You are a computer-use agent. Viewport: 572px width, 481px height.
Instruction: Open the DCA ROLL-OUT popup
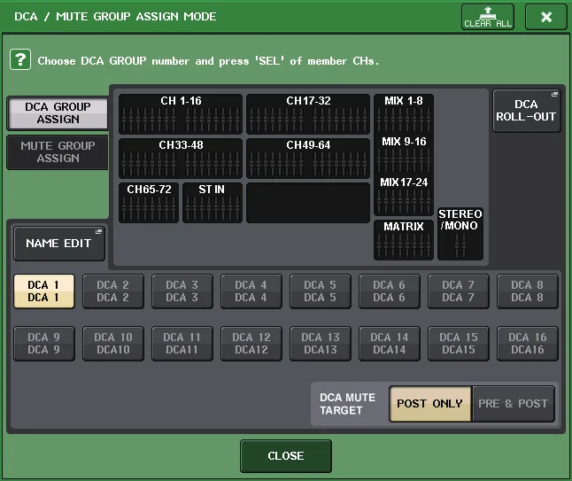click(x=526, y=111)
